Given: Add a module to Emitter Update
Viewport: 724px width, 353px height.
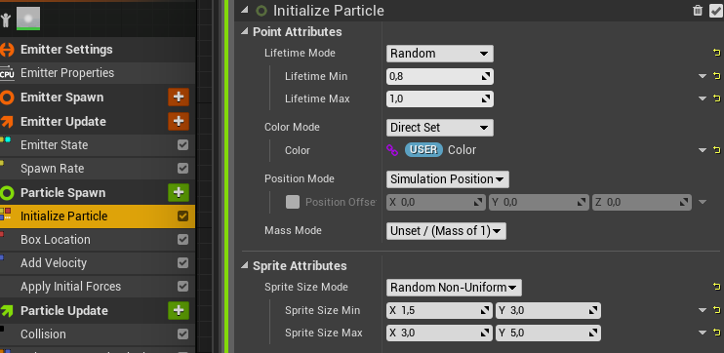Looking at the screenshot, I should 179,121.
